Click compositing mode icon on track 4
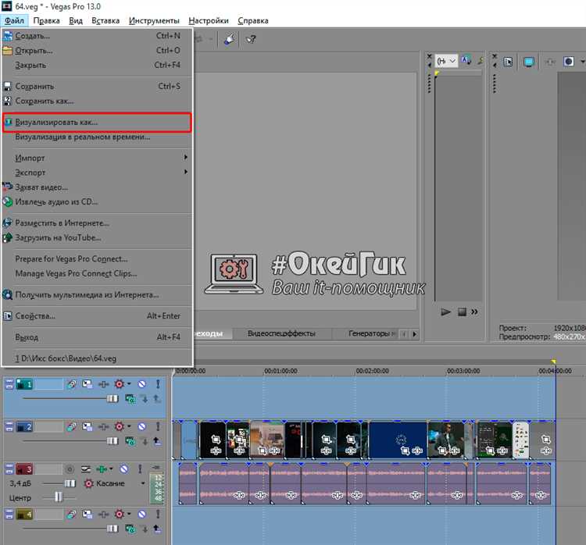 pyautogui.click(x=130, y=529)
